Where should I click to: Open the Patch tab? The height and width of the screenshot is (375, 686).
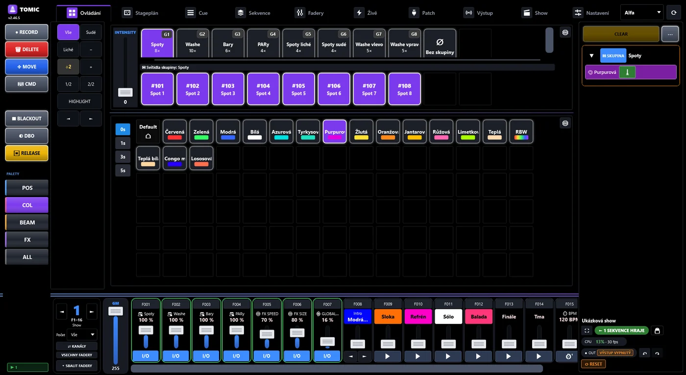click(x=422, y=13)
